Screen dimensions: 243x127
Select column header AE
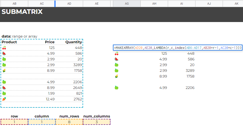tap(97, 4)
